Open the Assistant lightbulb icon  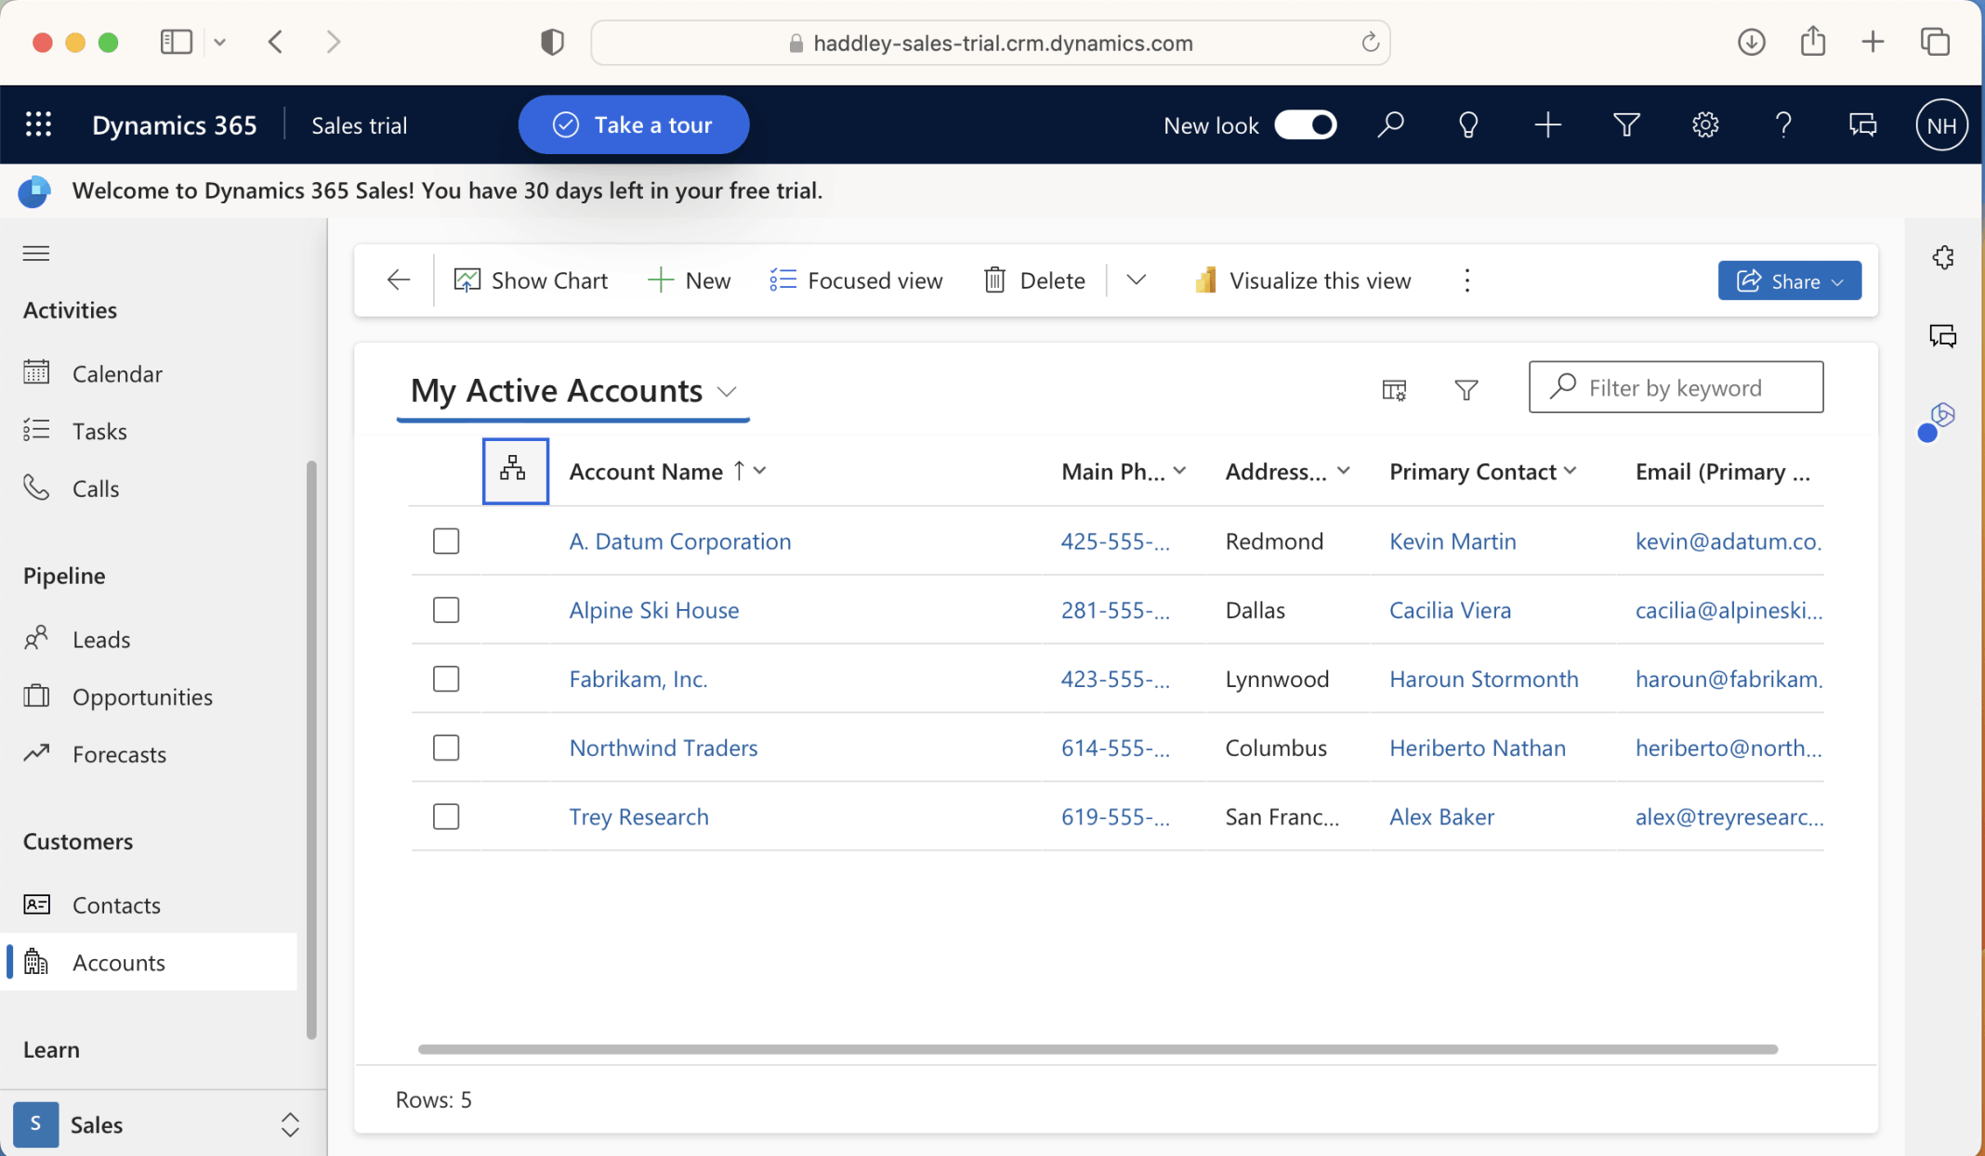tap(1468, 124)
